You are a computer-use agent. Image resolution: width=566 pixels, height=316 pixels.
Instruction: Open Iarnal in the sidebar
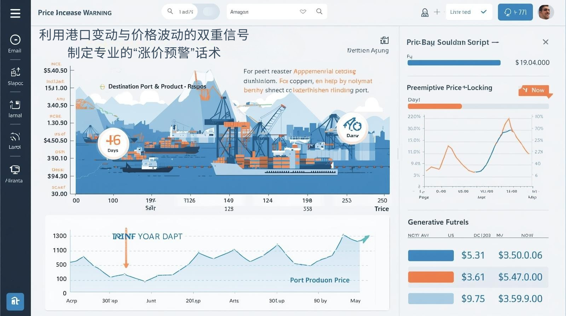[x=15, y=109]
